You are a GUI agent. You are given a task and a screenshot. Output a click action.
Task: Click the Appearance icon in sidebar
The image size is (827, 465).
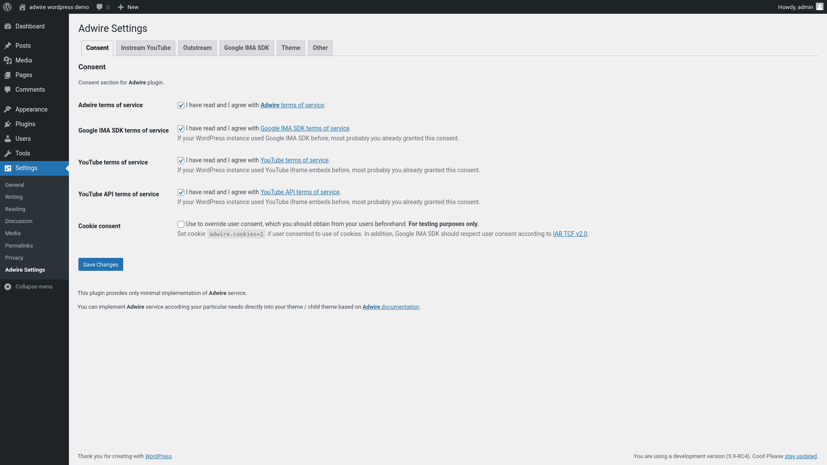click(8, 109)
